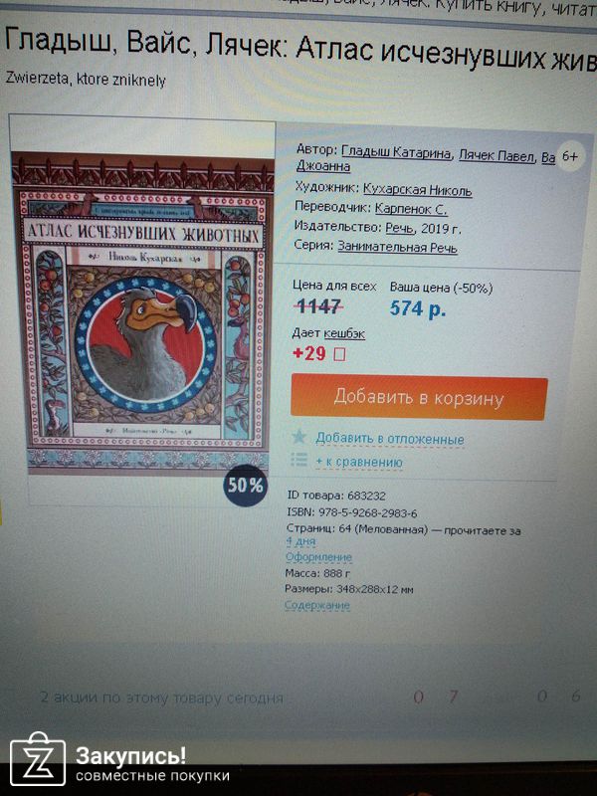Open series link Занимательная Речь
The image size is (597, 796).
point(397,247)
